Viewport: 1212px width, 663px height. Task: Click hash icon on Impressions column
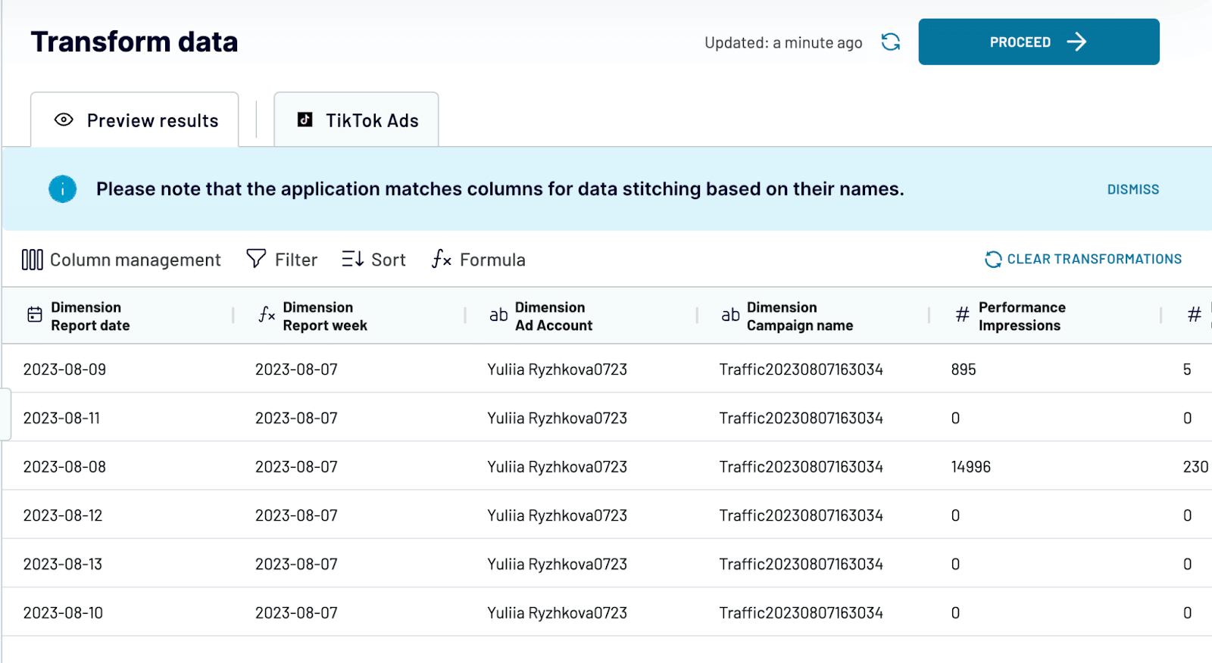tap(962, 315)
